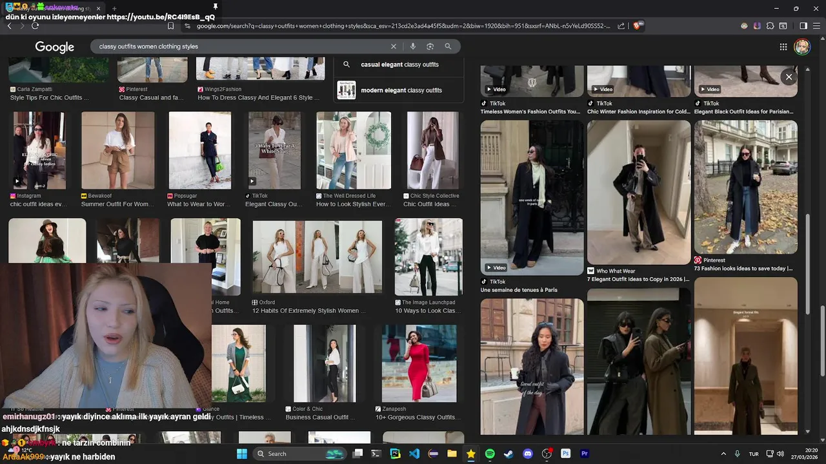Open Instagram chic outfit ideas image

[39, 150]
